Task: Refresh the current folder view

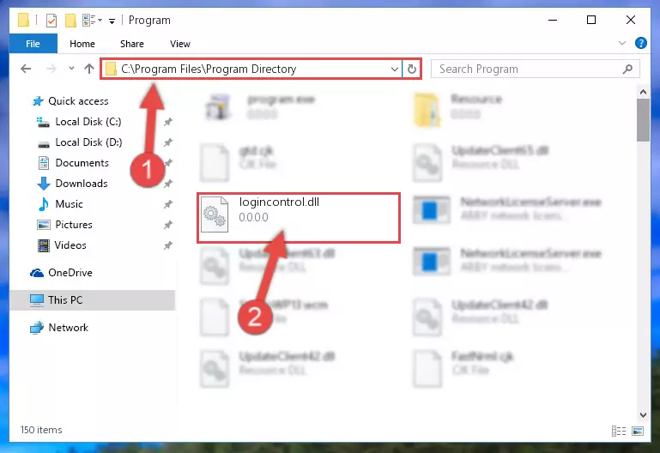Action: [x=413, y=69]
